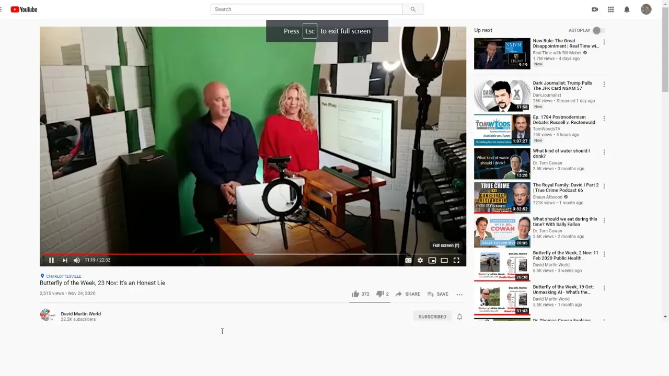Click the SUBSCRIBED button
Viewport: 669px width, 376px height.
432,316
